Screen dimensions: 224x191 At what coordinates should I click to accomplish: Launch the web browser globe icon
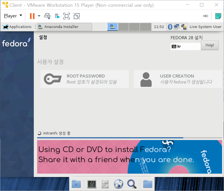click(x=118, y=184)
